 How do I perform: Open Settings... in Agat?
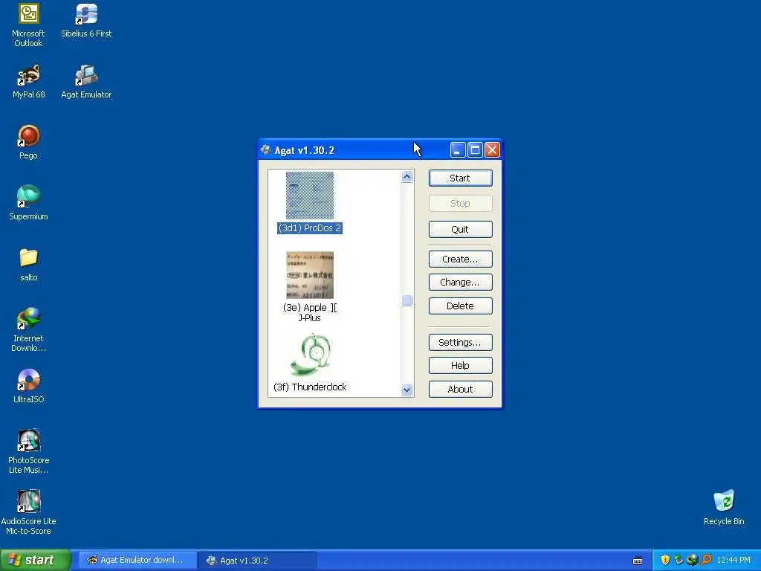[460, 342]
